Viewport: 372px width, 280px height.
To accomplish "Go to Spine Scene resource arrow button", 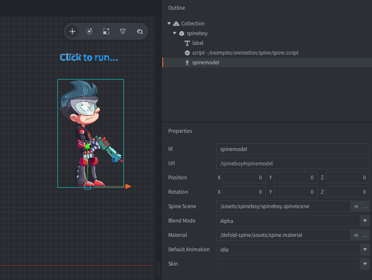I will 356,206.
